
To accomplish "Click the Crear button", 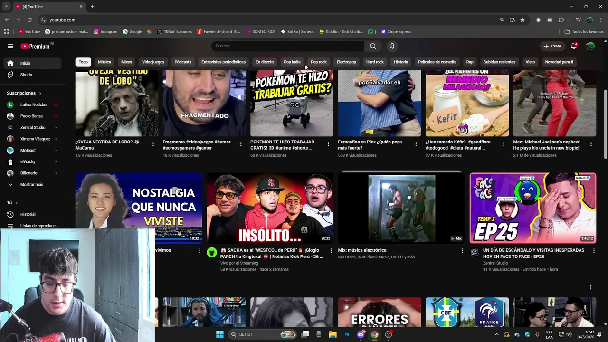I will [x=552, y=46].
